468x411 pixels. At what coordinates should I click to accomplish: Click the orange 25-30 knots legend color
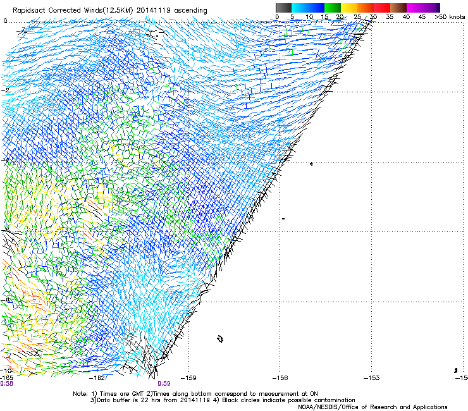(366, 8)
